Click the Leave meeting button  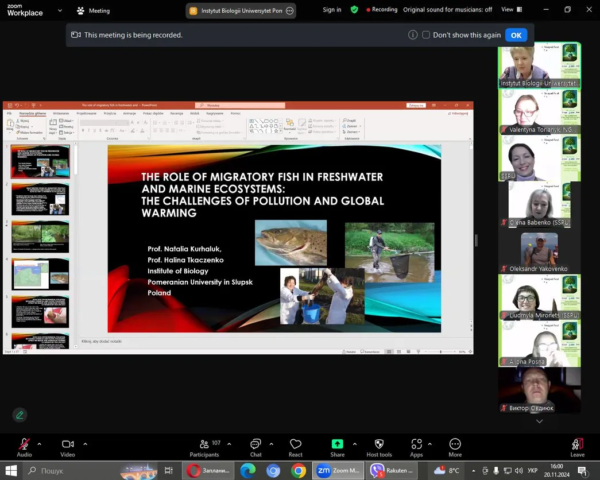pos(577,447)
